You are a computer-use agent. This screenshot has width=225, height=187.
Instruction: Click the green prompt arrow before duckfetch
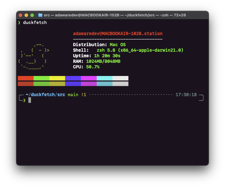click(19, 23)
